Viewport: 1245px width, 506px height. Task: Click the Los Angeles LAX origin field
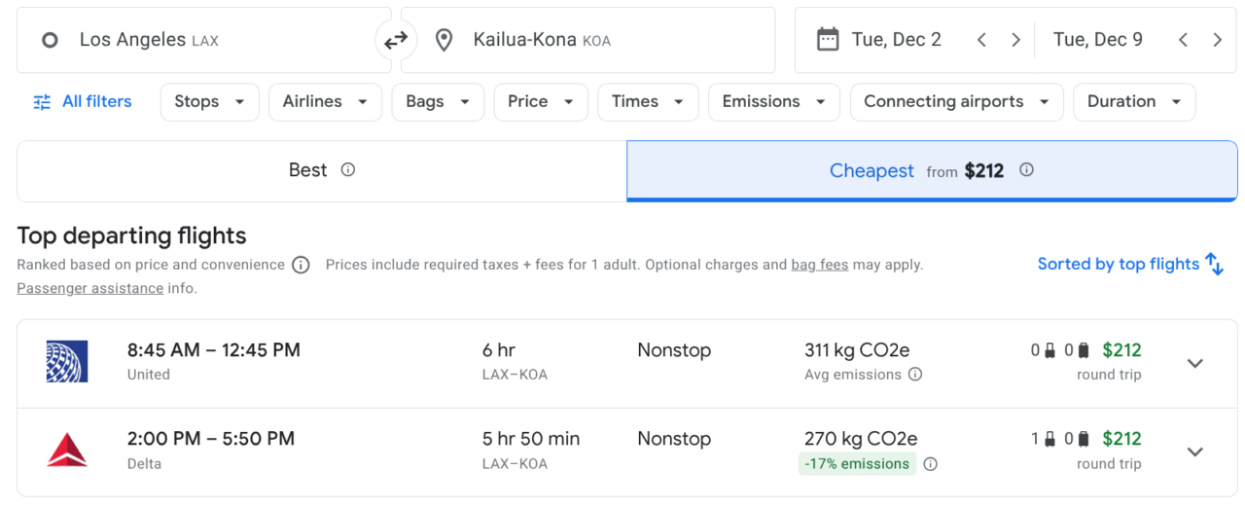tap(204, 40)
